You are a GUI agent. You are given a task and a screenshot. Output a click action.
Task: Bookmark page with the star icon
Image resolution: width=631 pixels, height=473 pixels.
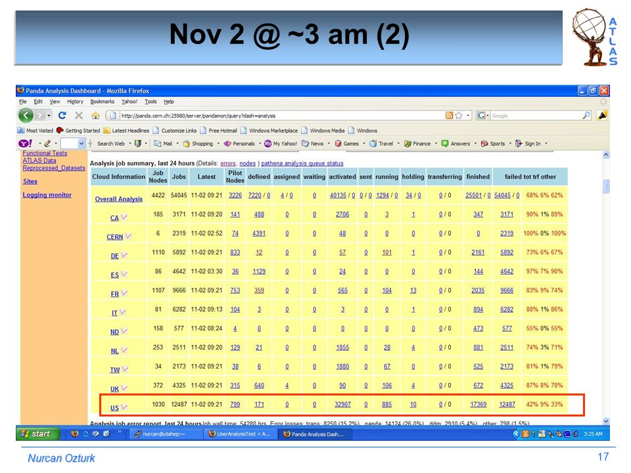458,116
